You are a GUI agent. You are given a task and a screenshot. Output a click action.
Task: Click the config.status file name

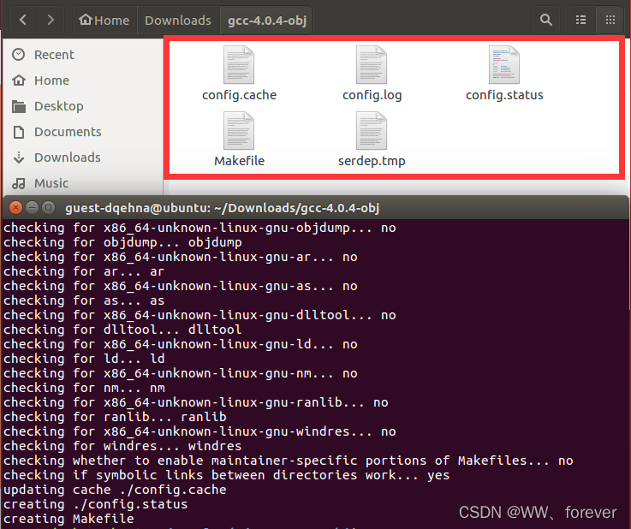point(504,95)
